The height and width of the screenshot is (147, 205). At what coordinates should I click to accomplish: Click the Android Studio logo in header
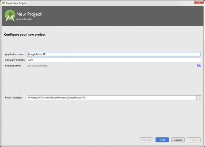[10, 15]
